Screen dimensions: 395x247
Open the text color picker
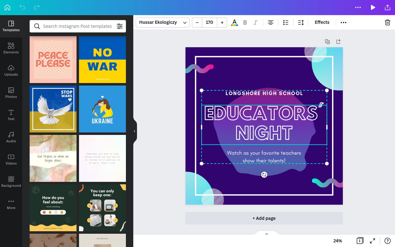tap(235, 22)
